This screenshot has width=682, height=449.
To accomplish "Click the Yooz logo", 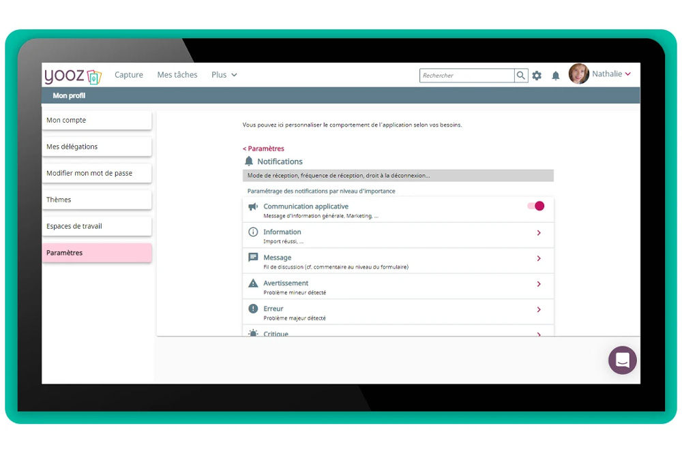I will (73, 76).
